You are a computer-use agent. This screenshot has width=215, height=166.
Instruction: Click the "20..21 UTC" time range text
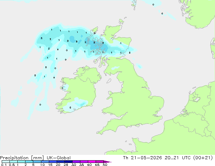point(178,158)
